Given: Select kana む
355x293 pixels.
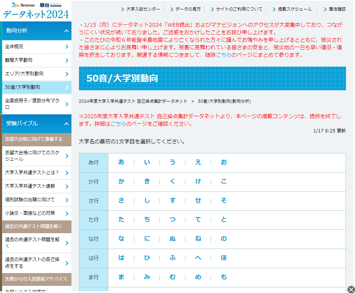Looking at the screenshot, I should pyautogui.click(x=173, y=277).
